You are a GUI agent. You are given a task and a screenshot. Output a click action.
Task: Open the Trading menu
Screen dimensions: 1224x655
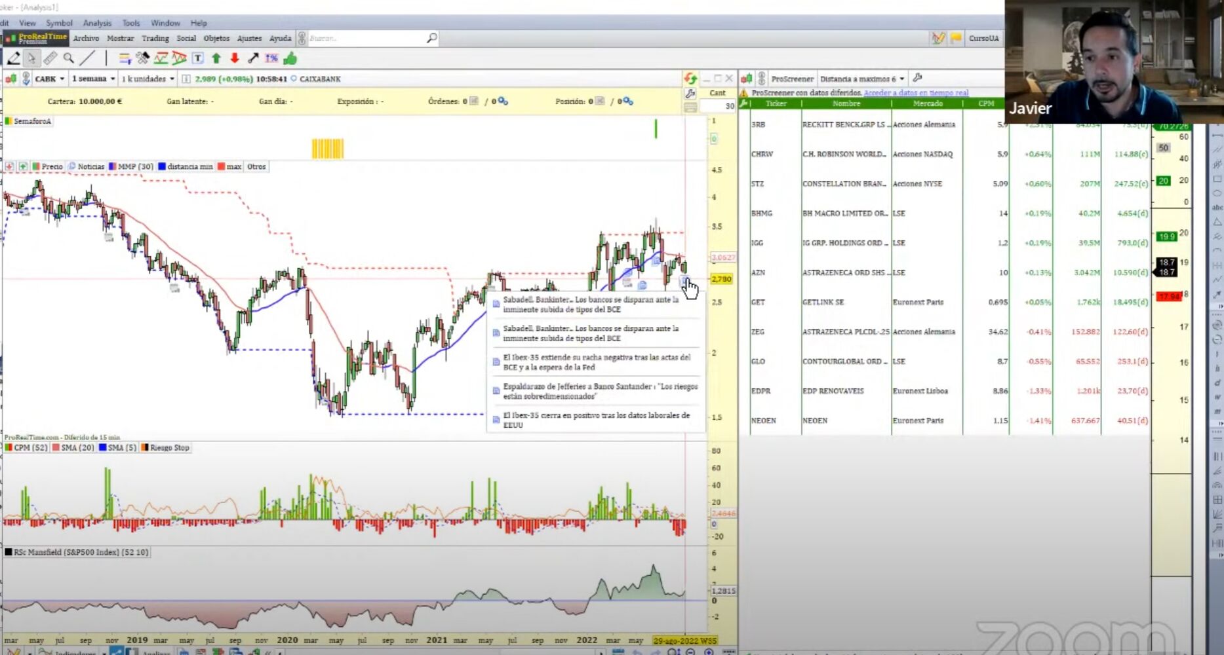(x=155, y=38)
